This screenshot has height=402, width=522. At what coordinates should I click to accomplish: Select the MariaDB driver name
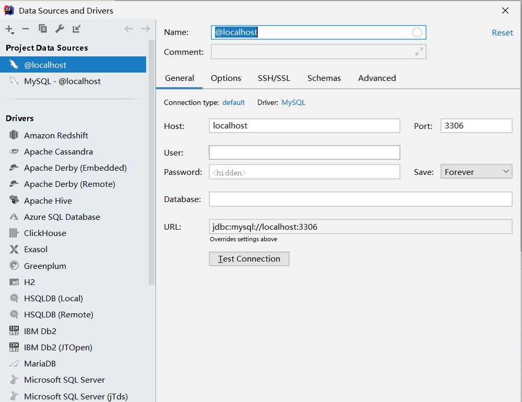[x=40, y=363]
